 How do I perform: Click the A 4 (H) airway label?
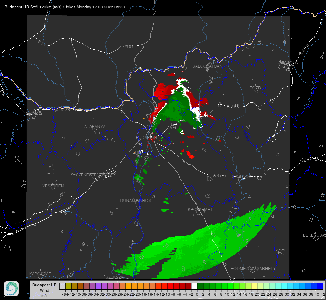click(x=219, y=176)
